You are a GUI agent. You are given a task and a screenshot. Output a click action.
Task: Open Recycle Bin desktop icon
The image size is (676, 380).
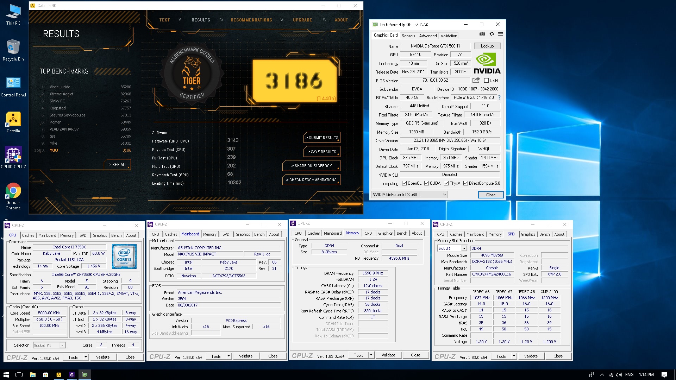click(x=13, y=50)
